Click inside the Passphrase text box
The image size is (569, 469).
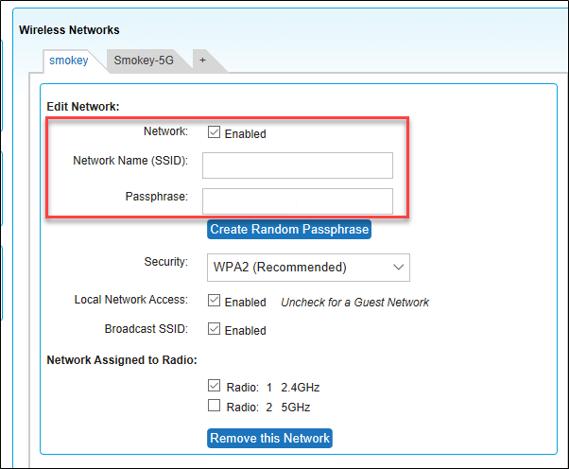pyautogui.click(x=298, y=201)
